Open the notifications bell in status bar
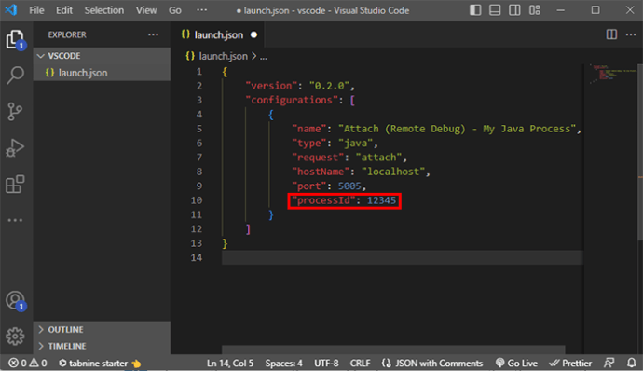 [x=632, y=363]
